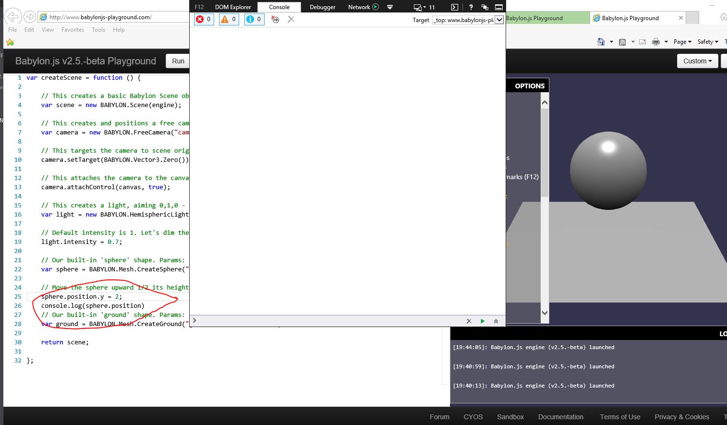Clear console input with X icon
The height and width of the screenshot is (425, 727).
(x=469, y=321)
